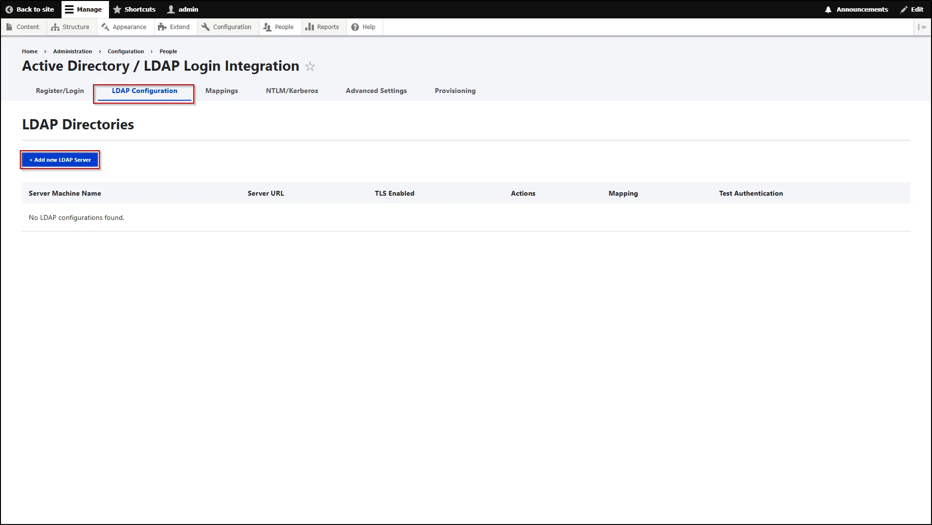Bookmark page using star beside the title
This screenshot has height=525, width=932.
click(x=310, y=66)
